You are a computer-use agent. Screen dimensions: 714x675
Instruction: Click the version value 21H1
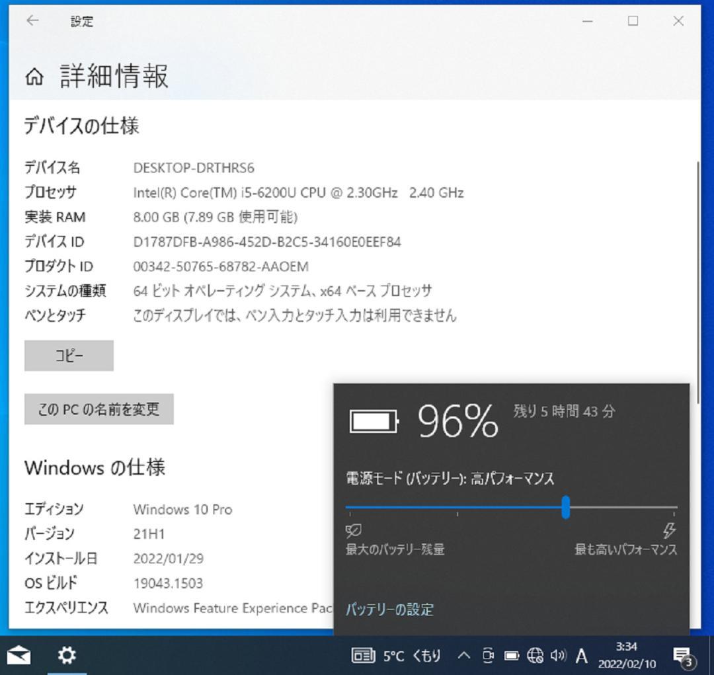tap(149, 534)
